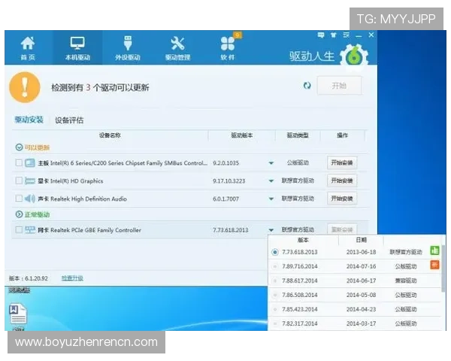Click 重新安装 for Realtek PCIe GBE
451x361 pixels.
(342, 229)
